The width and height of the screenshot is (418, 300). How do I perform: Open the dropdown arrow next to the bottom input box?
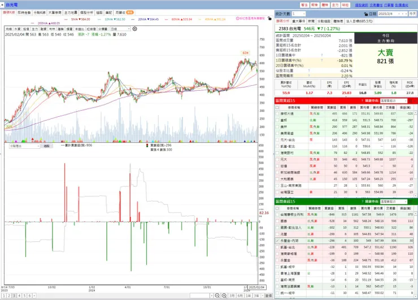(212, 295)
